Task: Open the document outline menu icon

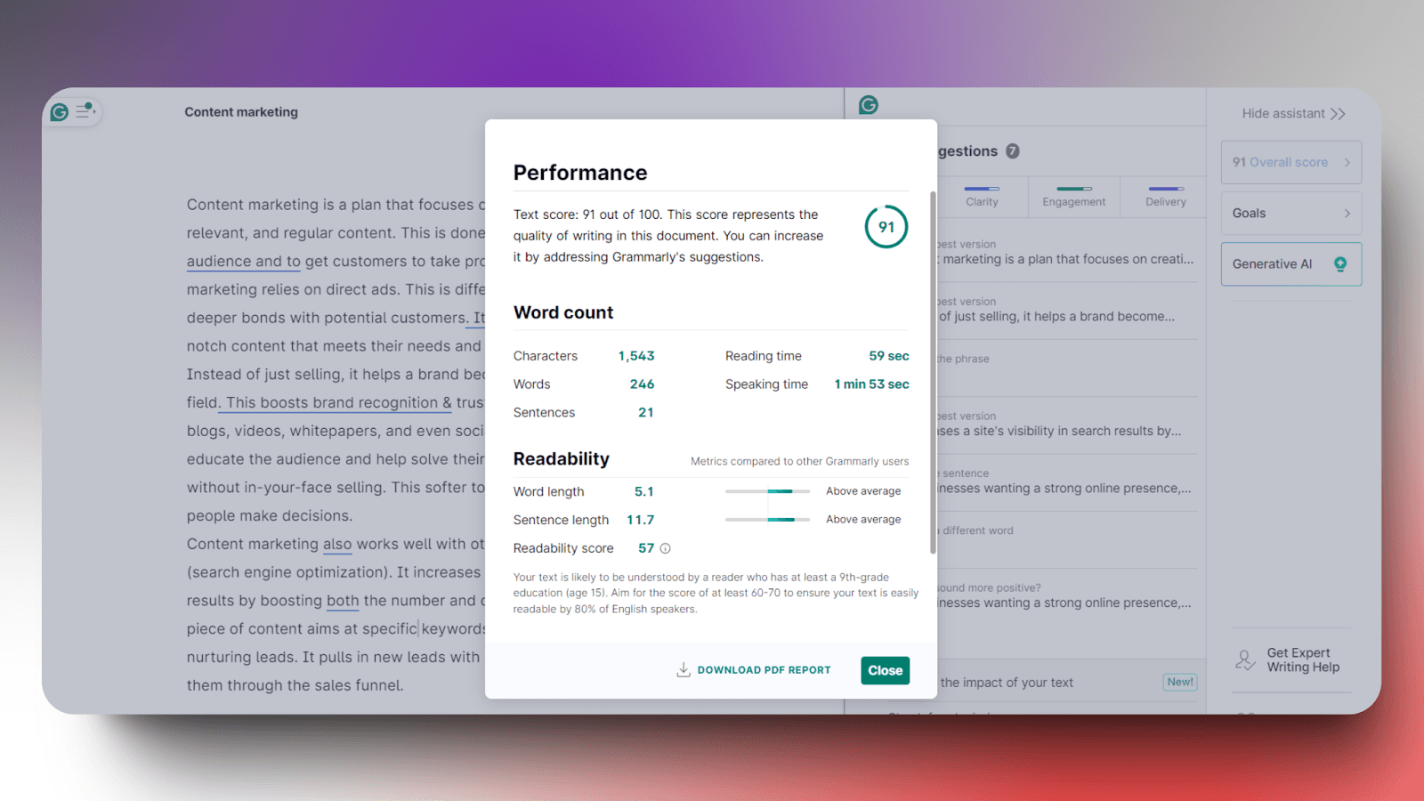Action: (x=85, y=111)
